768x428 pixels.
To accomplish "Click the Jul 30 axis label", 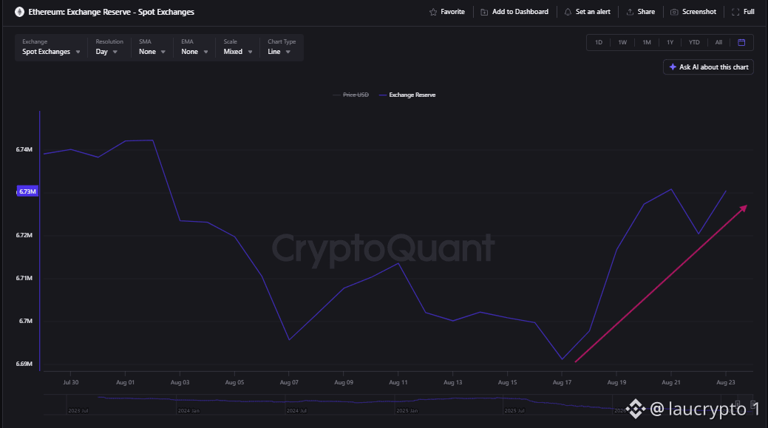I will 70,382.
